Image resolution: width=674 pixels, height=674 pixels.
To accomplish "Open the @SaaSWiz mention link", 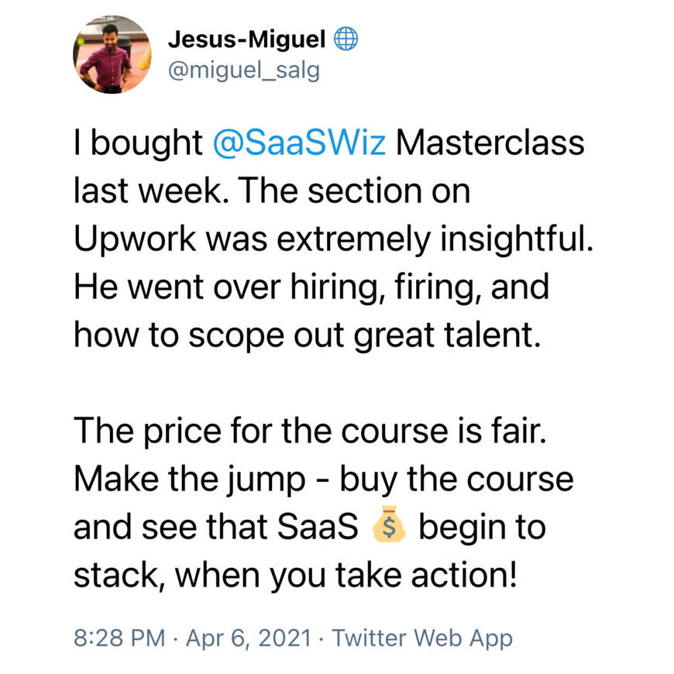I will (x=297, y=146).
